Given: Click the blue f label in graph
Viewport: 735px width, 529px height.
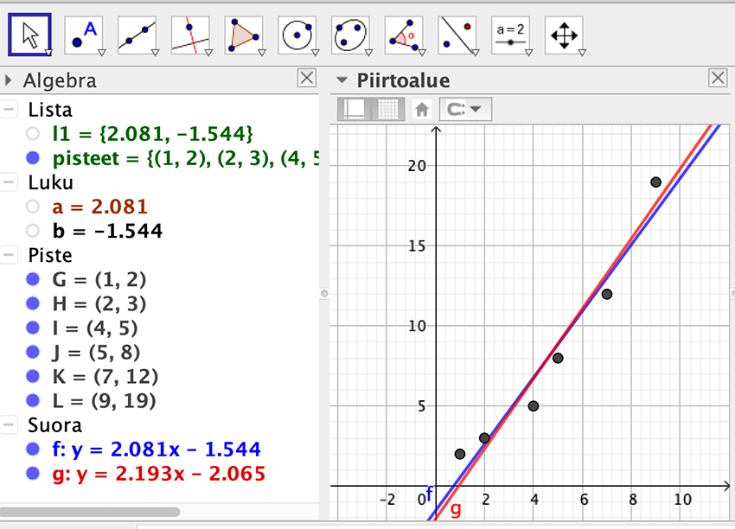Looking at the screenshot, I should pyautogui.click(x=430, y=494).
